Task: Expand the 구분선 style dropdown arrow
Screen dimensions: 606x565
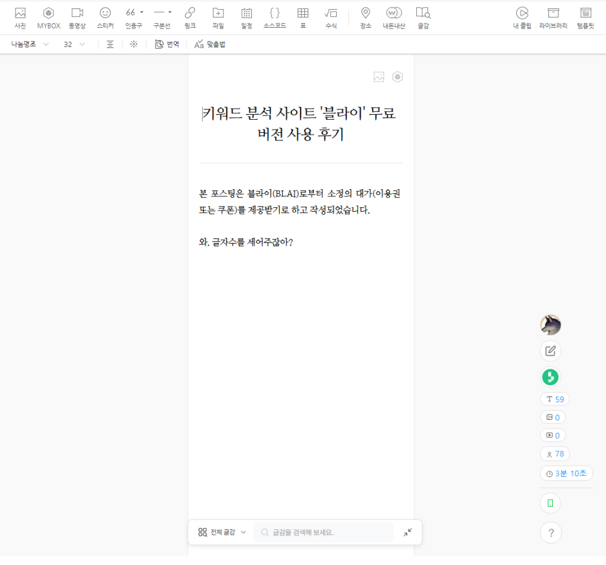Action: click(170, 12)
